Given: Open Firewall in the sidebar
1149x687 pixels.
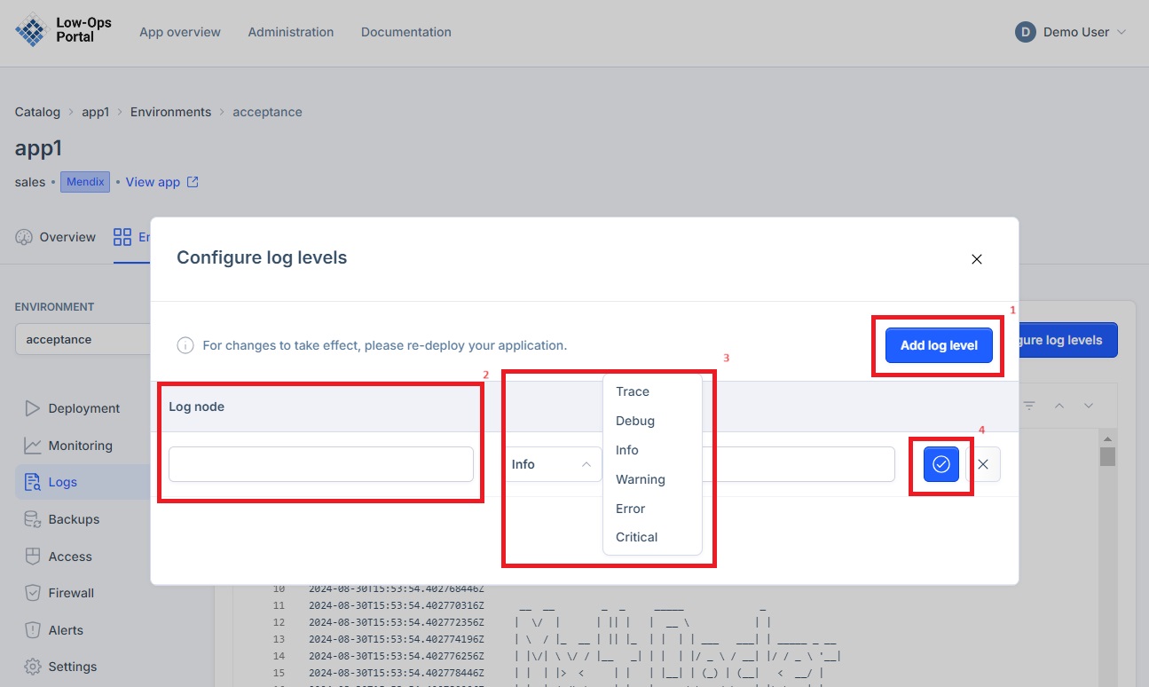Looking at the screenshot, I should pyautogui.click(x=71, y=593).
